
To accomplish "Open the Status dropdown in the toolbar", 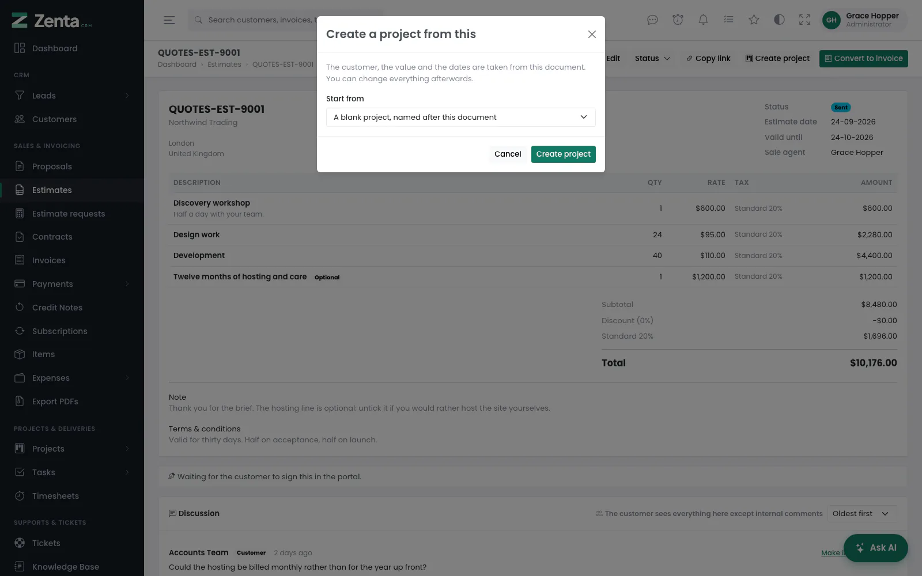I will coord(652,58).
